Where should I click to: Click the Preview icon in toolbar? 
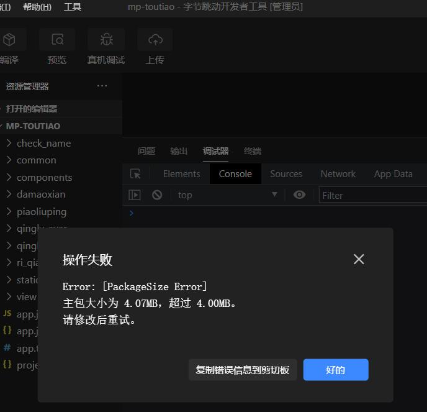57,40
